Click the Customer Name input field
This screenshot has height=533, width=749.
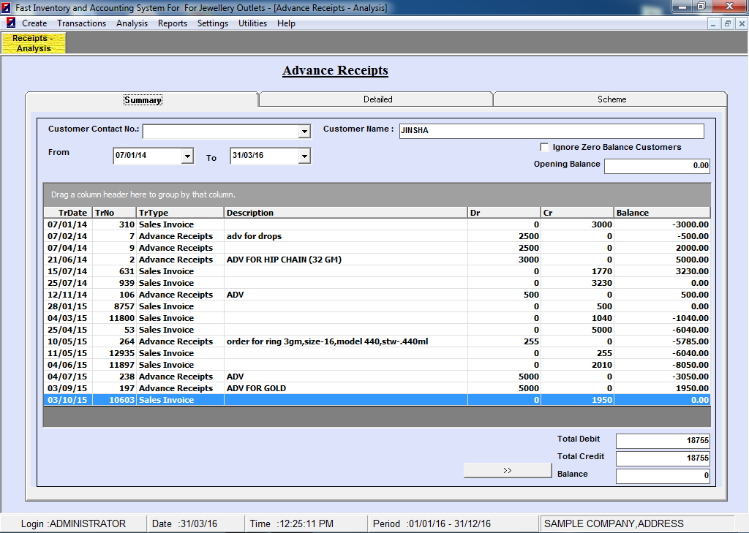[x=552, y=132]
